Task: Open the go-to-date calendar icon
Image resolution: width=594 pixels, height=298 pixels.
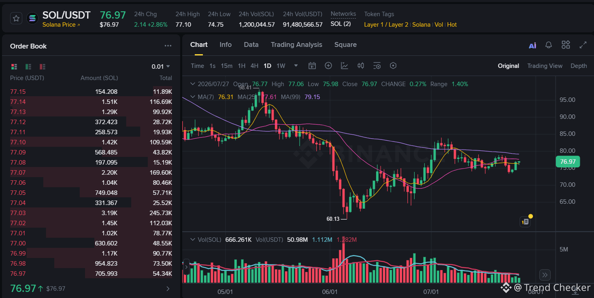Action: (x=312, y=66)
